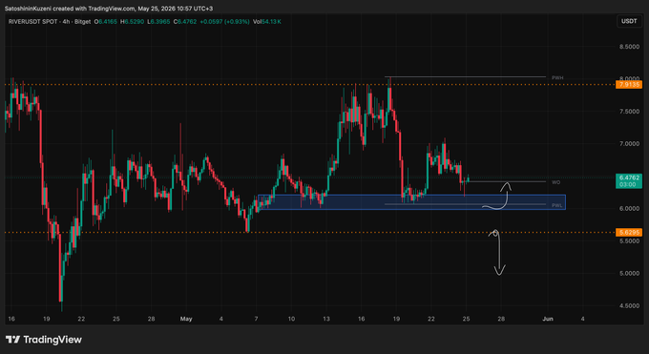
Task: Click the green 6.4762 current price label
Action: (629, 177)
